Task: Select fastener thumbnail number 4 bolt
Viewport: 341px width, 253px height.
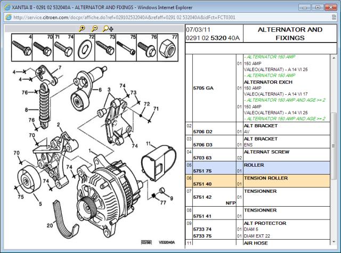Action: click(x=22, y=47)
